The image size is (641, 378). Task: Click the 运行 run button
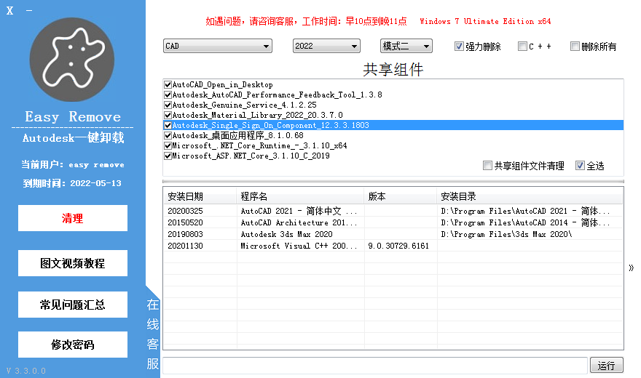pos(607,366)
